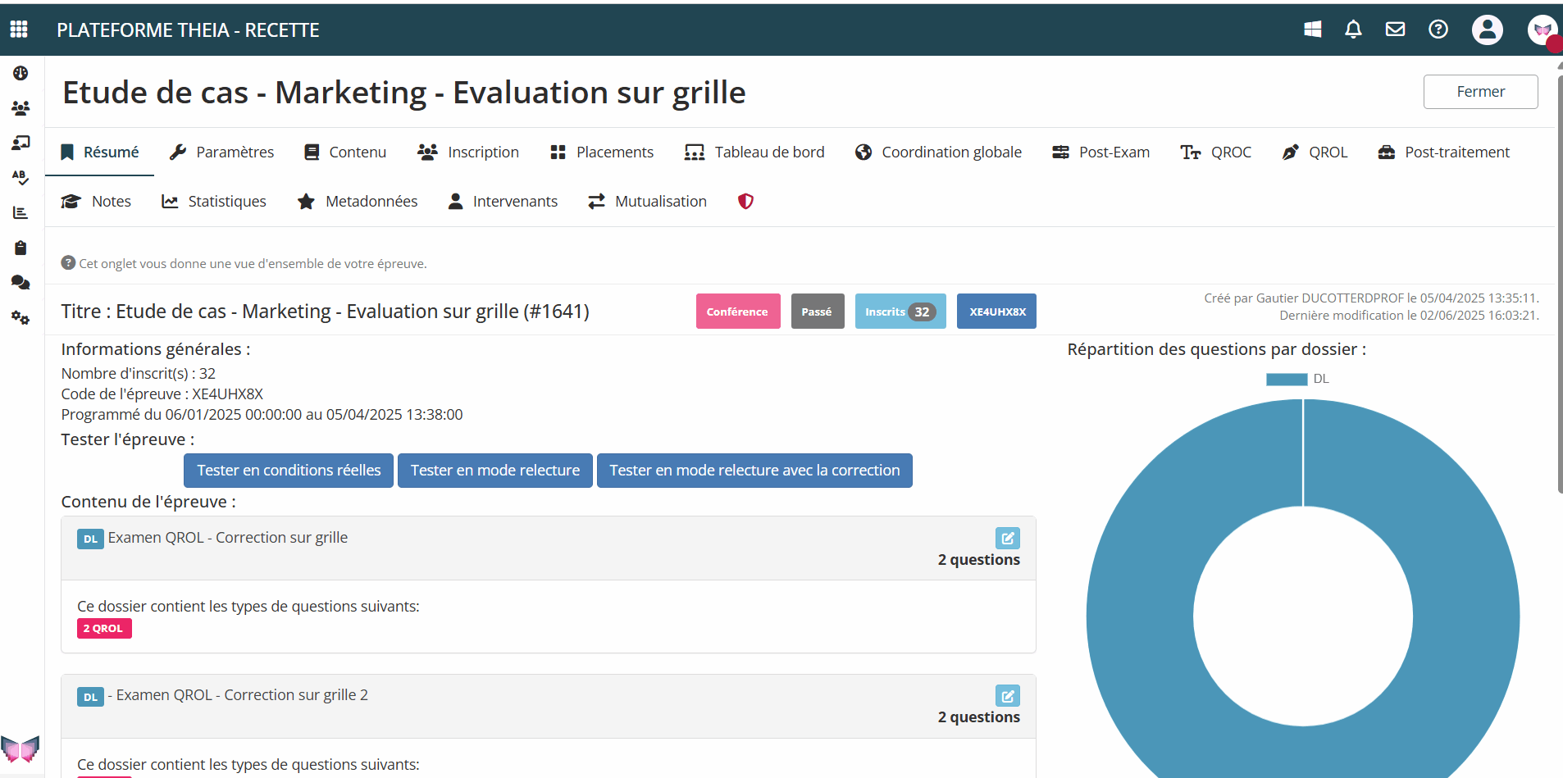
Task: Open the Mutualisation tab
Action: click(647, 201)
